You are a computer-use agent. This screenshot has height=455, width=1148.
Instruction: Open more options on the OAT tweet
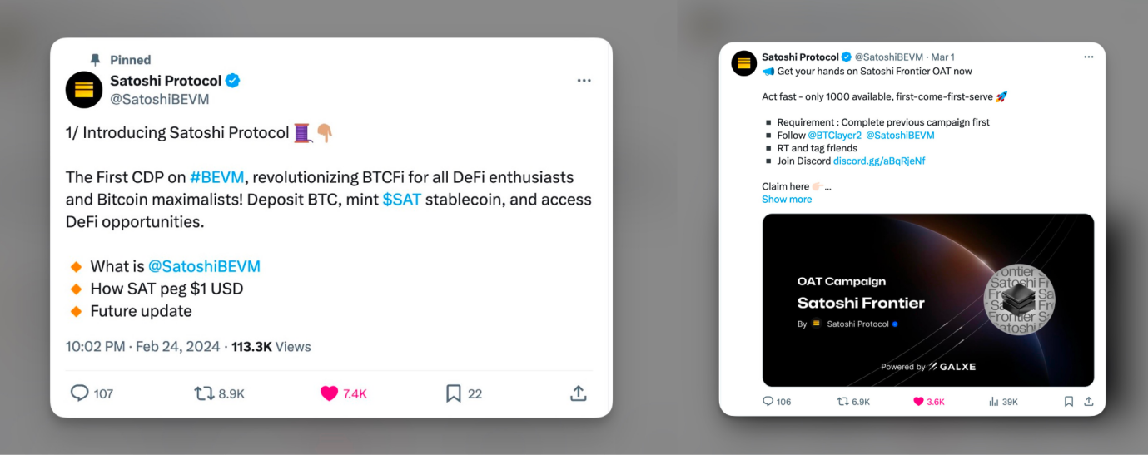pyautogui.click(x=1088, y=57)
